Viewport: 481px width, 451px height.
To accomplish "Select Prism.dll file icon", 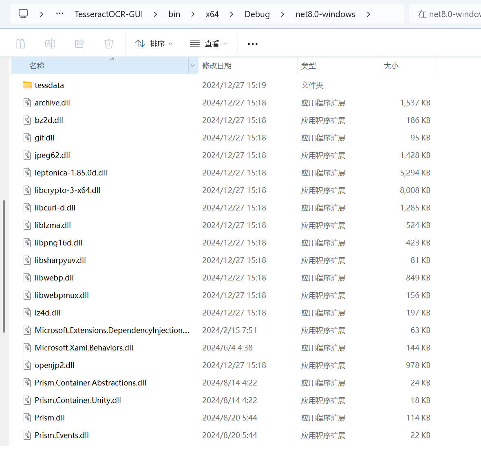I will [27, 418].
